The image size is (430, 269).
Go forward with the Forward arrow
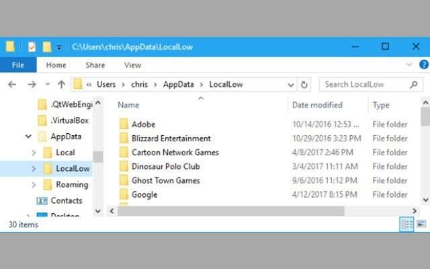click(x=32, y=85)
